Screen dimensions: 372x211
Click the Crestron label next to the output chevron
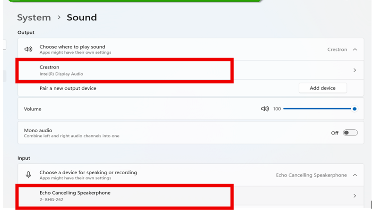click(337, 50)
